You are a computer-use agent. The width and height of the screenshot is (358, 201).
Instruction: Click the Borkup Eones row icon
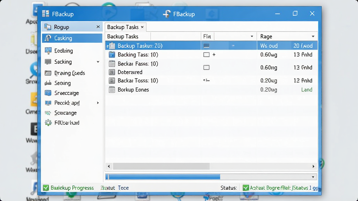click(112, 90)
